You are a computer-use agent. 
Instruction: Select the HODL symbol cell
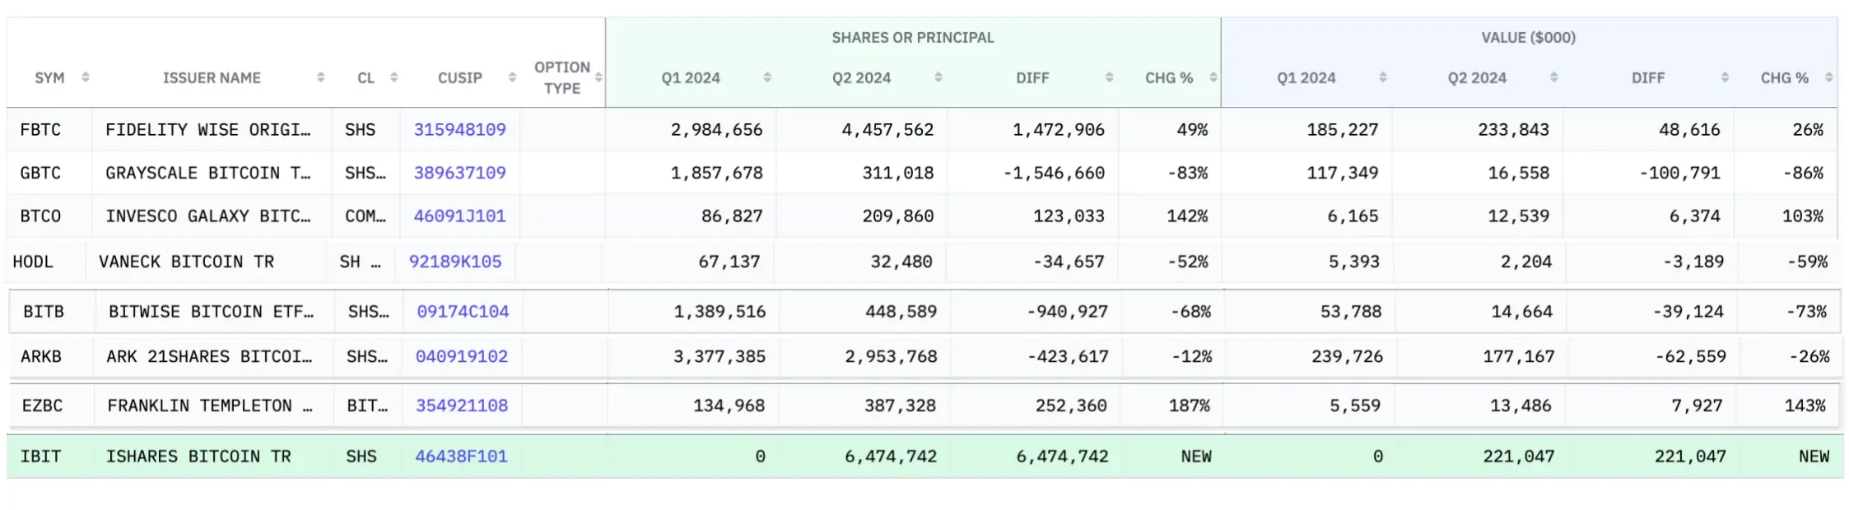tap(33, 262)
